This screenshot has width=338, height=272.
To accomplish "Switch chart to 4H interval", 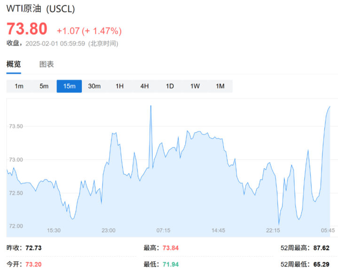I will 145,86.
